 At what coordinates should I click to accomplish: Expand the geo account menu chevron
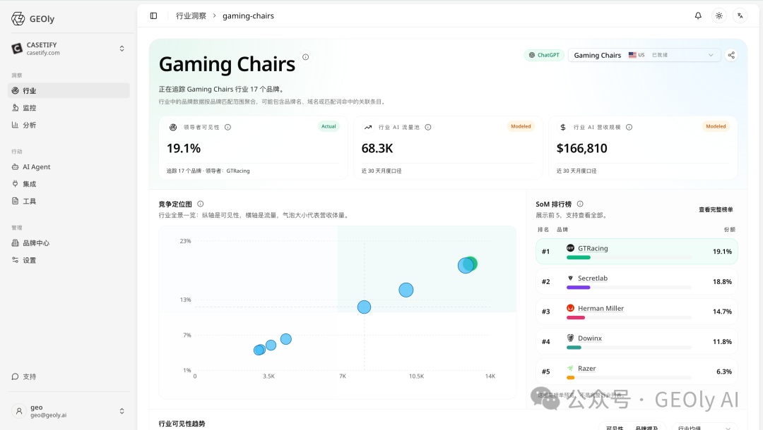(122, 411)
